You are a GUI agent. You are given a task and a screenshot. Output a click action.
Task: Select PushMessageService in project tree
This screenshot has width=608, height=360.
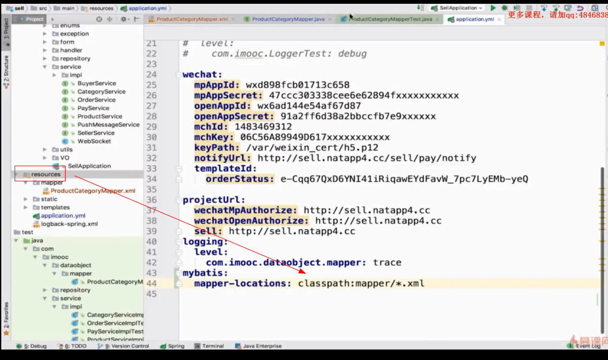pyautogui.click(x=108, y=125)
